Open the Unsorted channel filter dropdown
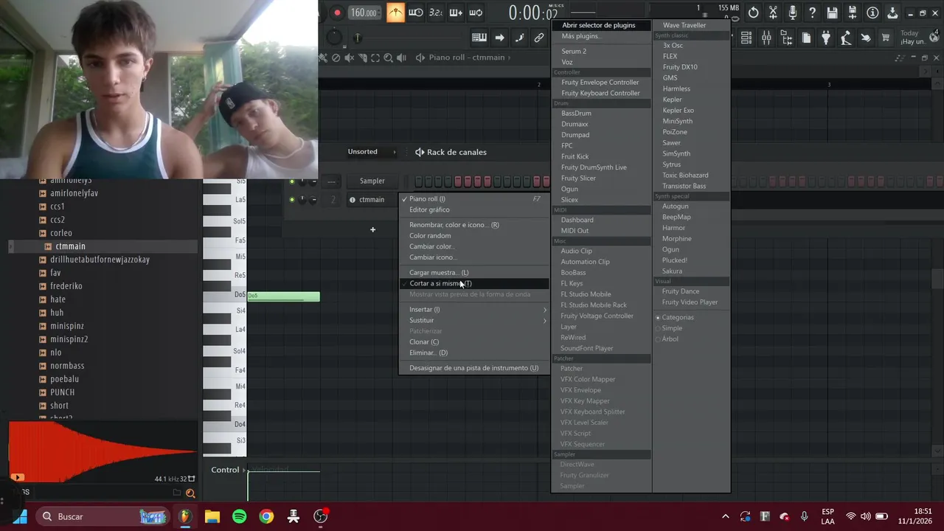The image size is (944, 531). (372, 152)
